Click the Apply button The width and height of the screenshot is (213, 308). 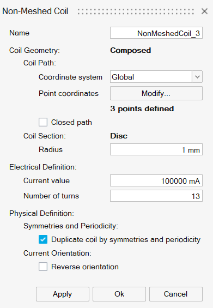63,294
